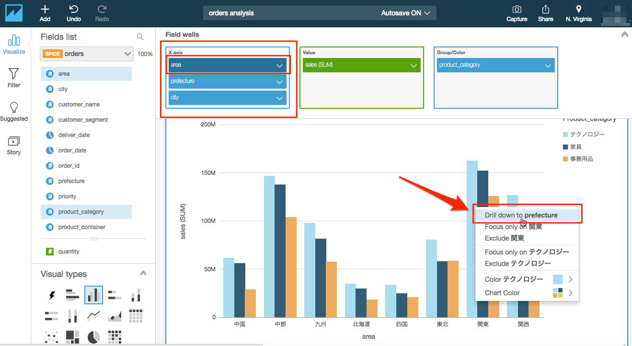
Task: Collapse the Visual types section
Action: click(x=143, y=273)
